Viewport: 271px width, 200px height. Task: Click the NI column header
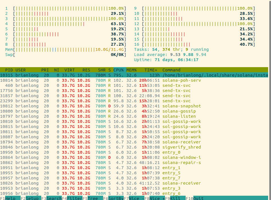[x=56, y=70]
